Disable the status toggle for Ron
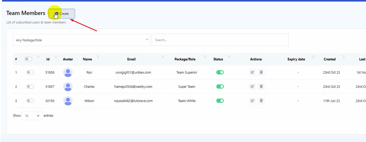366x142 pixels. point(220,73)
